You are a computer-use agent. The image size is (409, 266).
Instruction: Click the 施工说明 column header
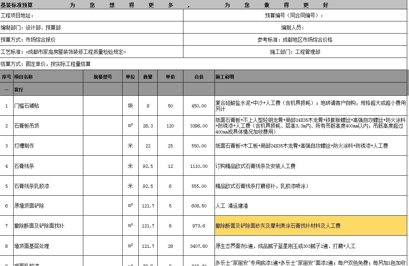coord(311,77)
